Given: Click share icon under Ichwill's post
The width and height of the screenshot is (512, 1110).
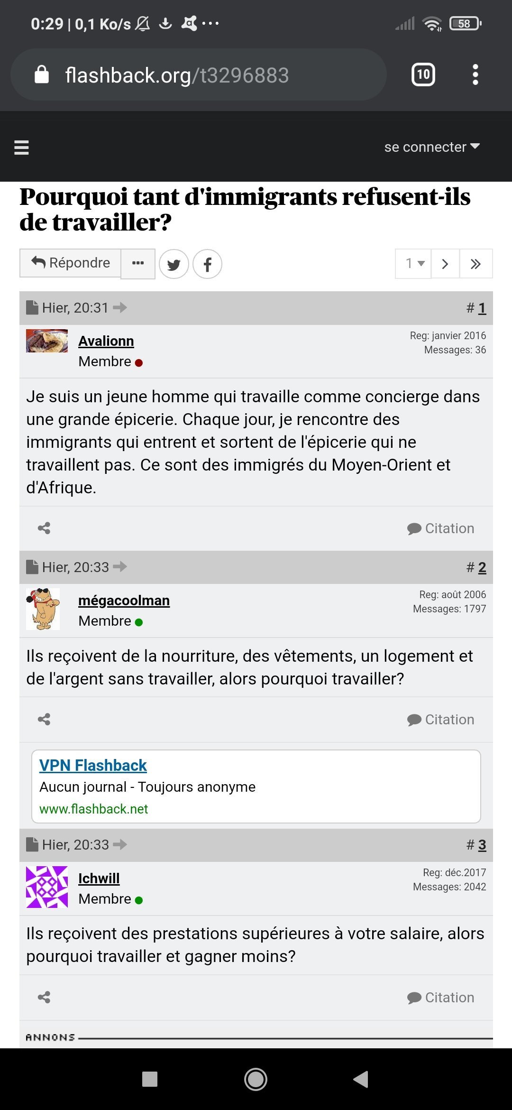Looking at the screenshot, I should point(44,998).
